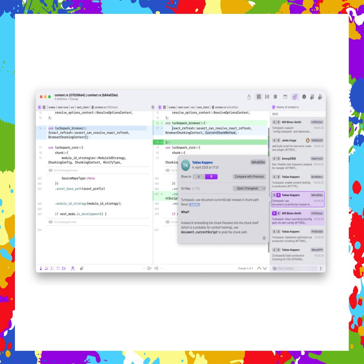Switch to Blocks diff view
Screen dimensions: 364x364
(259, 97)
